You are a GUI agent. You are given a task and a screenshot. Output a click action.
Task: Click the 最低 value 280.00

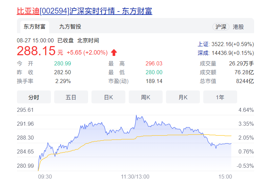(x=154, y=72)
